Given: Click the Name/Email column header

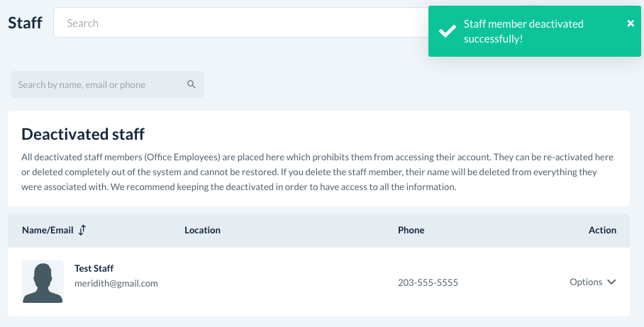Looking at the screenshot, I should coord(48,230).
